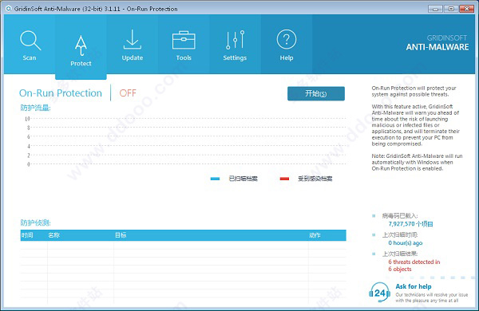Select the Protect umbrella icon
479x311 pixels.
click(x=81, y=45)
